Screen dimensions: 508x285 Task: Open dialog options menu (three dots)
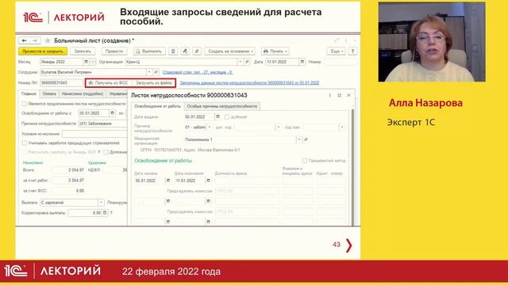pos(330,95)
